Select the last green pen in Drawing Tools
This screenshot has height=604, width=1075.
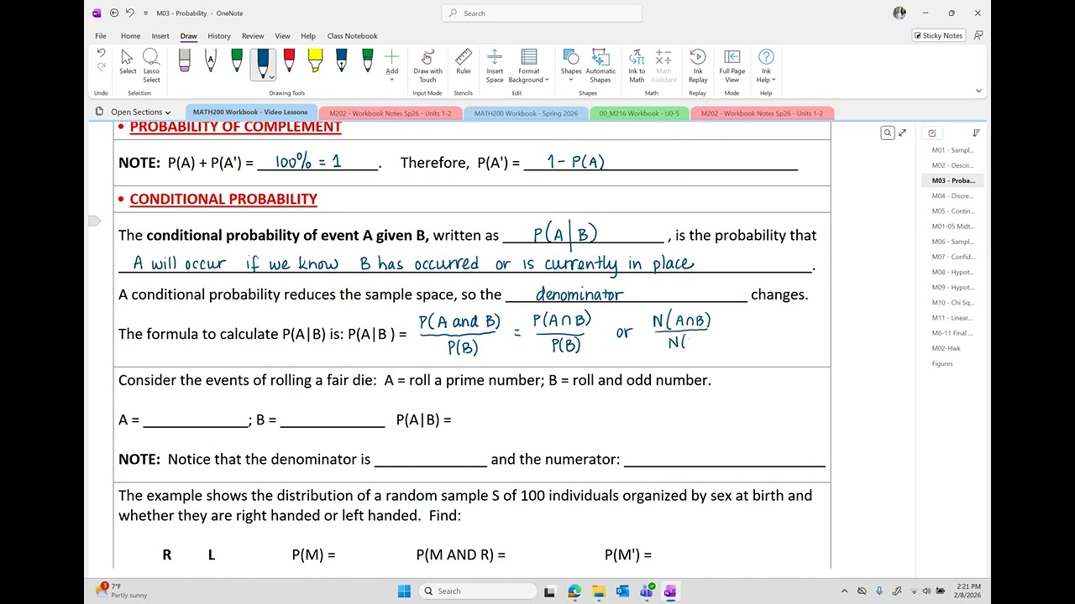click(x=367, y=60)
